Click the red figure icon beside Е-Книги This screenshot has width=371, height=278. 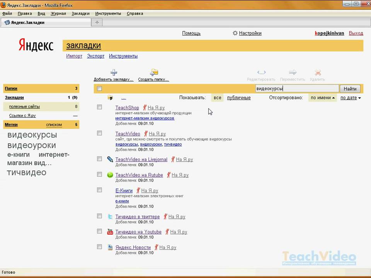(x=138, y=190)
